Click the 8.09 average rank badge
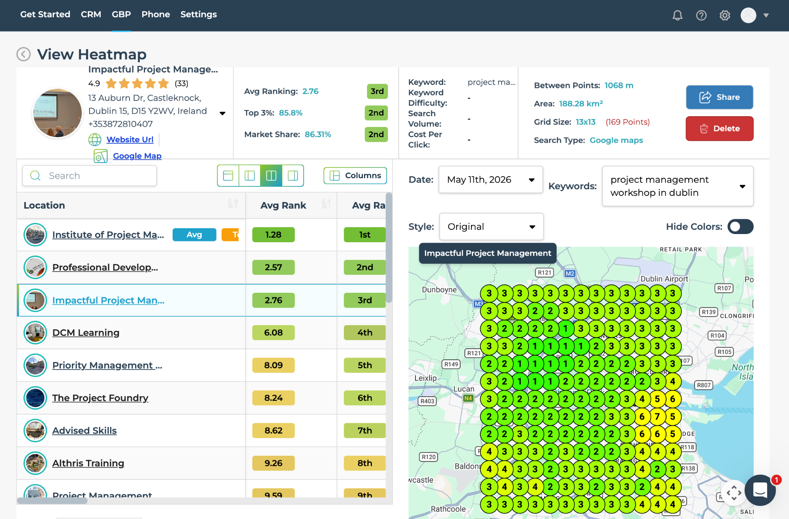The width and height of the screenshot is (789, 519). [x=273, y=365]
